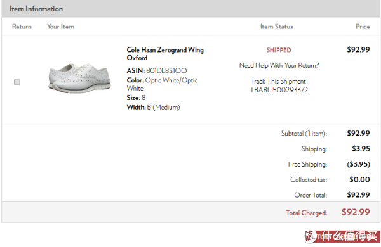Open the Cole Haan Zerogrand Wing Oxford link
The image size is (381, 247).
click(165, 54)
